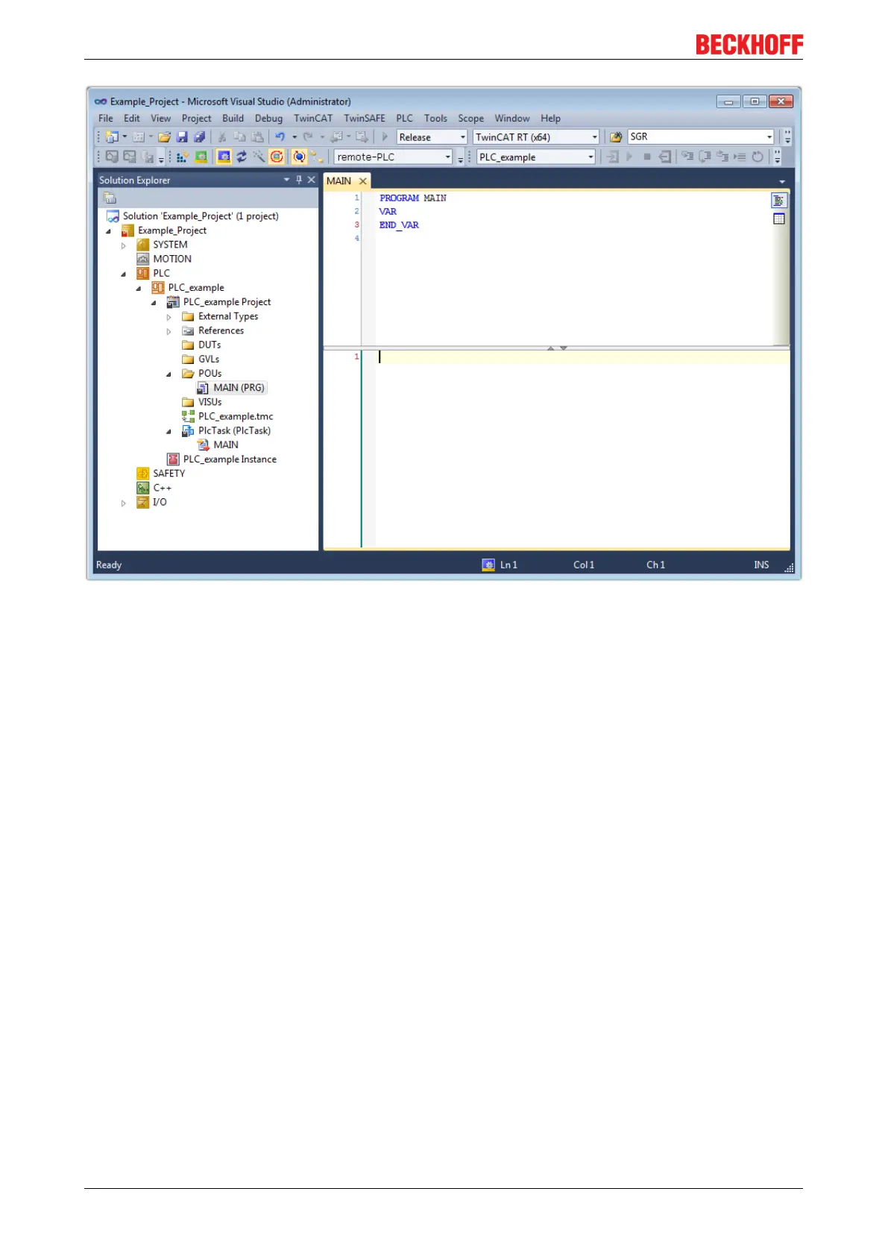Viewport: 888px width, 1256px height.
Task: Select MAIN (PRG) in the POUs folder
Action: (x=231, y=388)
